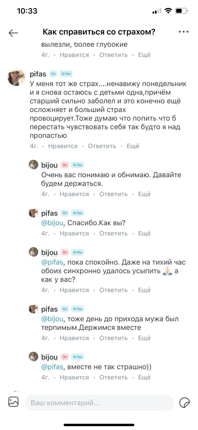Viewport: 198px width, 430px height.
Task: Open @bijou mention in 'Спасибо.Как вы?' reply
Action: [x=52, y=223]
